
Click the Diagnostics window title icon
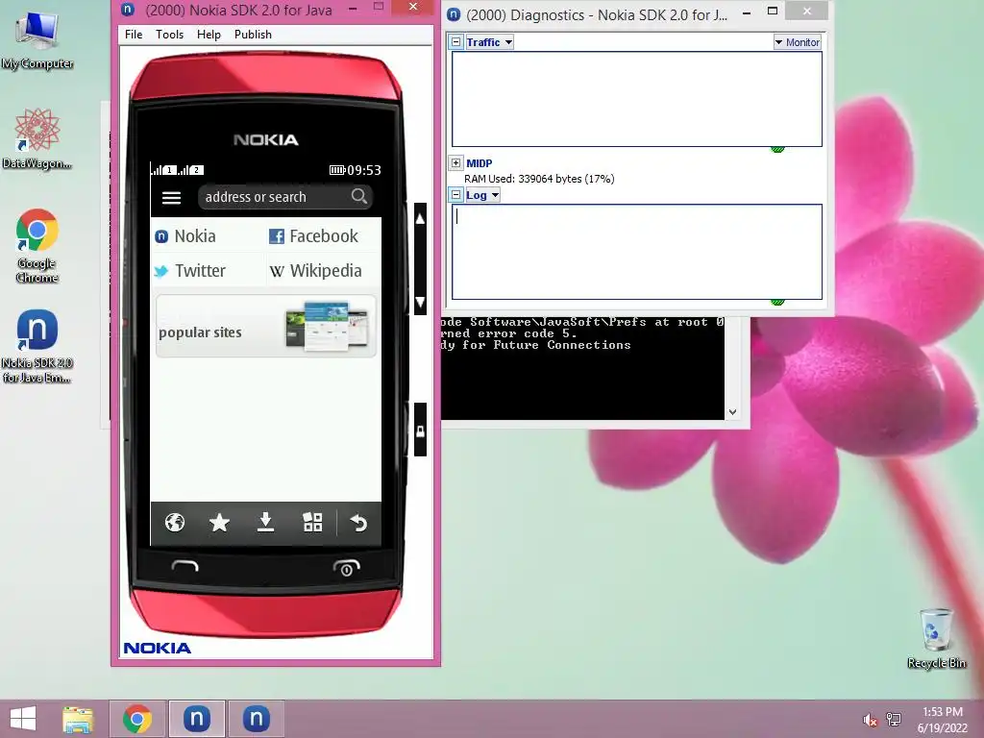point(454,13)
